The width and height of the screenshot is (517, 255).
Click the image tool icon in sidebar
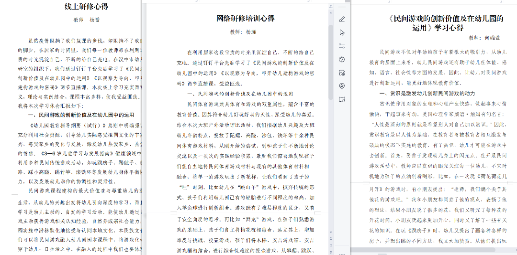342,73
